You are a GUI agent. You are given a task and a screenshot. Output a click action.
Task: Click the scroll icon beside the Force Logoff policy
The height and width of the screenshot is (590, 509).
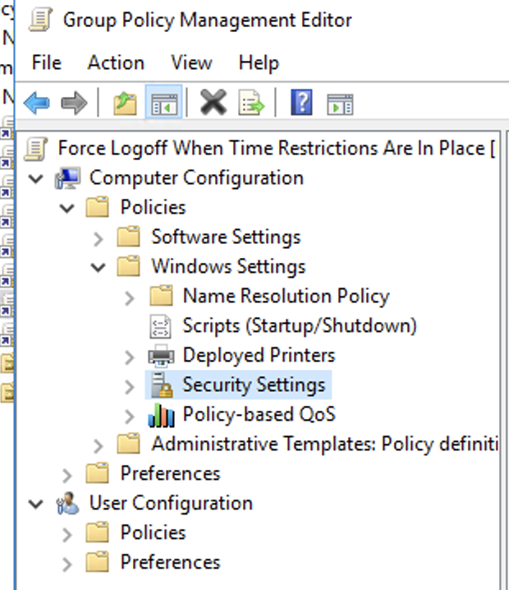click(x=36, y=149)
